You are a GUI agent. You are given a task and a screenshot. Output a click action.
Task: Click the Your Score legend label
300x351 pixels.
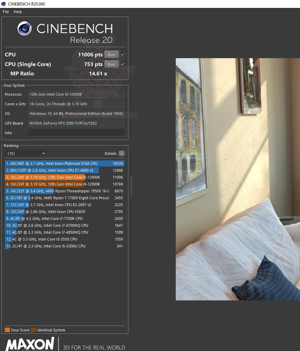point(20,330)
